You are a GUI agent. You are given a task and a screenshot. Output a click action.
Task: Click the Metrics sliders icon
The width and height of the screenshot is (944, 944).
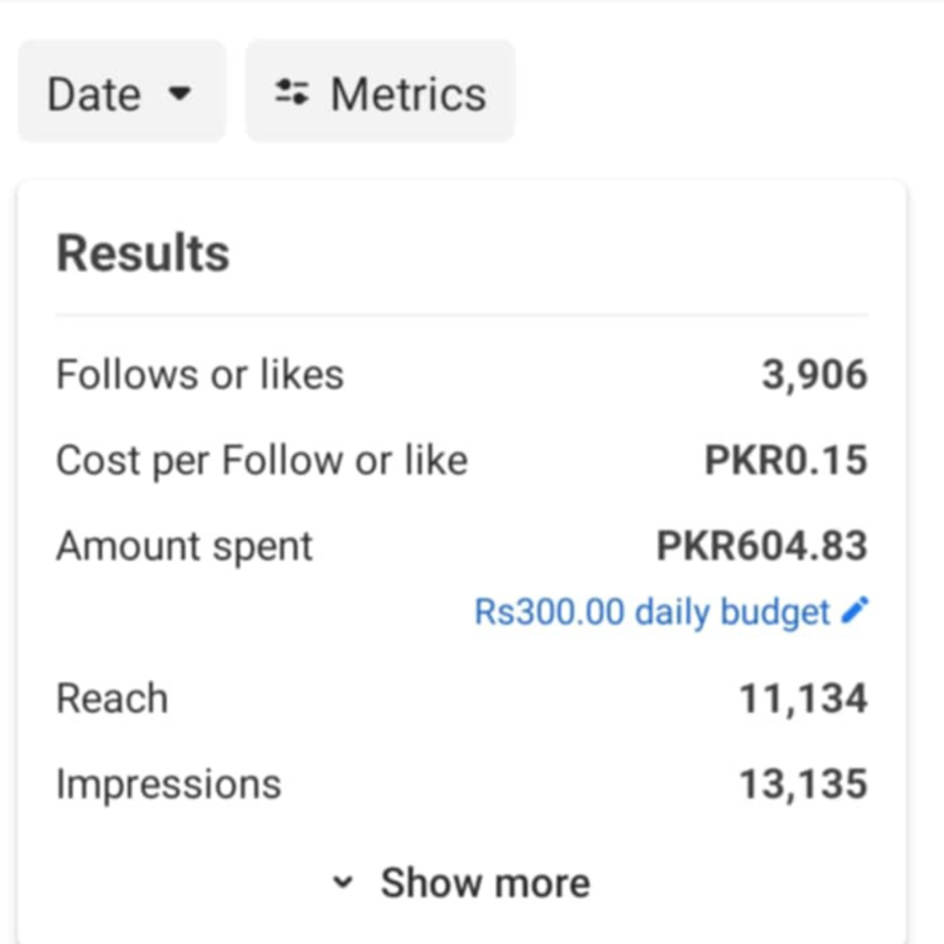pos(292,93)
